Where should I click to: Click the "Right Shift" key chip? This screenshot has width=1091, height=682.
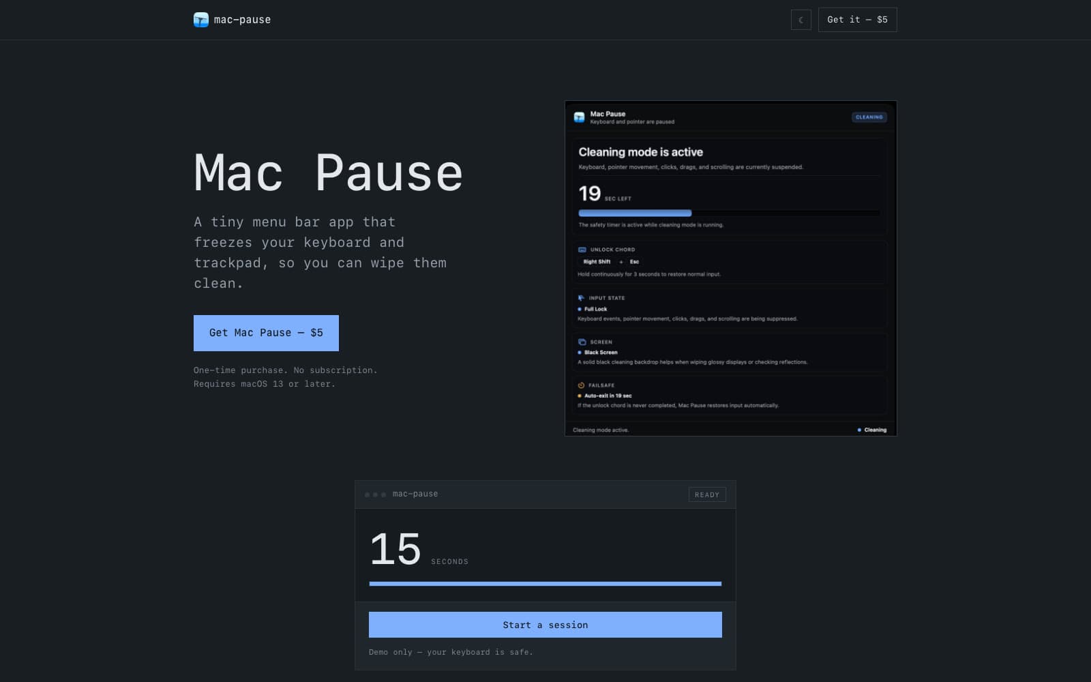[597, 262]
